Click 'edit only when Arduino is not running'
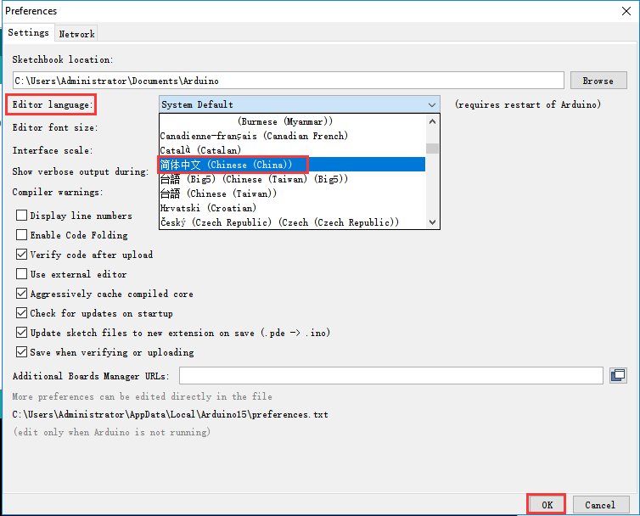This screenshot has height=516, width=640. (x=112, y=432)
